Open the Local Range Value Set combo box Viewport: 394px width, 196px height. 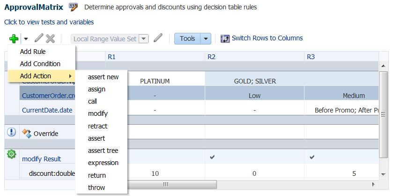[110, 39]
